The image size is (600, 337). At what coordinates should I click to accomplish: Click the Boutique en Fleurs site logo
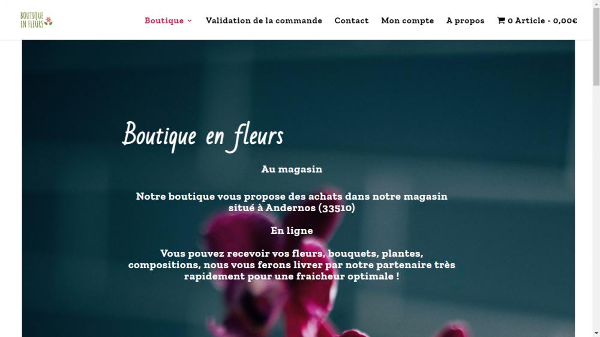tap(37, 20)
